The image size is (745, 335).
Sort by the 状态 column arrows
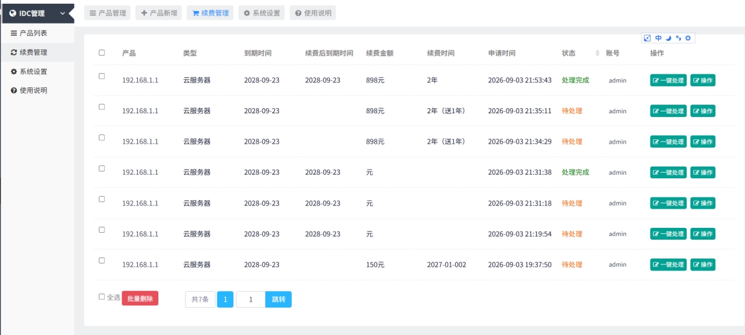[x=597, y=53]
